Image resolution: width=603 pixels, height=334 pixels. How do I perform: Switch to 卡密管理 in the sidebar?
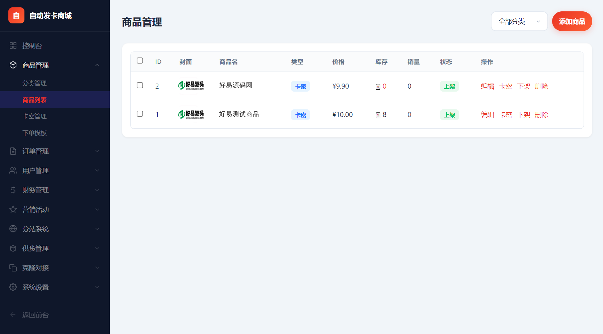(34, 116)
